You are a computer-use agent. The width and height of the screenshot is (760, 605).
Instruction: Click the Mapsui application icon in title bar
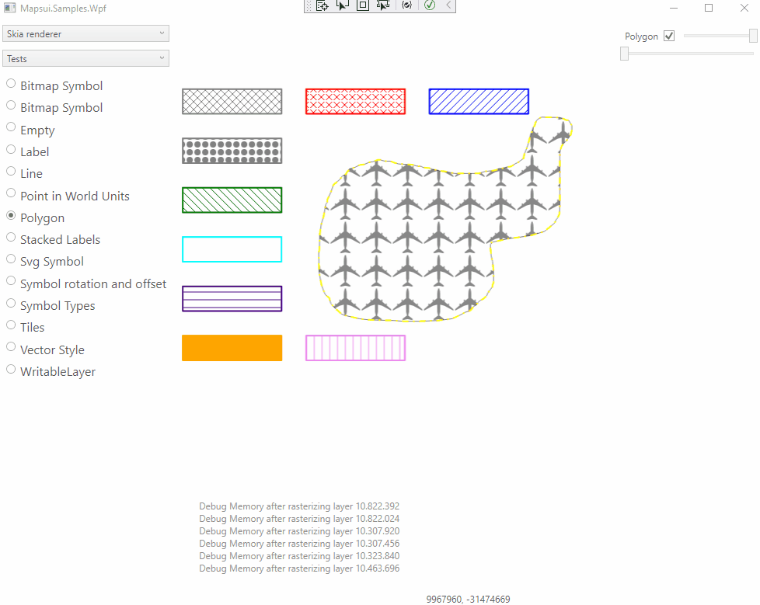pos(9,7)
